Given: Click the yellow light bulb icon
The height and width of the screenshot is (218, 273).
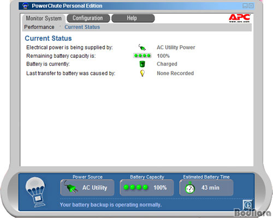Looking at the screenshot, I should pos(142,73).
